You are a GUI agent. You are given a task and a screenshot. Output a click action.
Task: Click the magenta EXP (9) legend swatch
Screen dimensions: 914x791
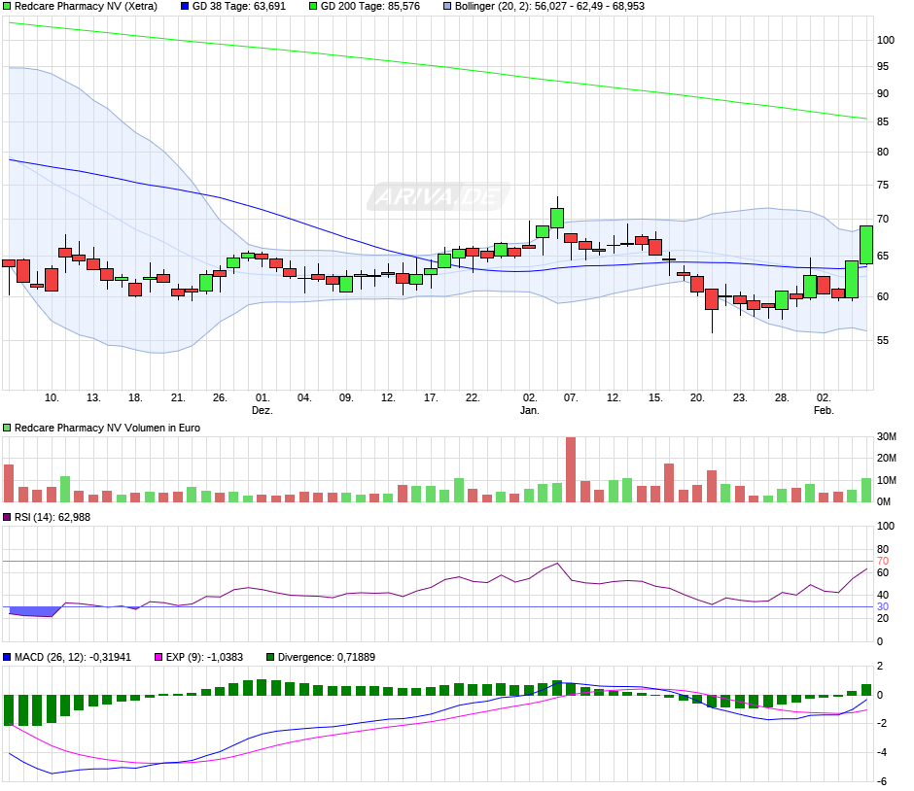[158, 657]
